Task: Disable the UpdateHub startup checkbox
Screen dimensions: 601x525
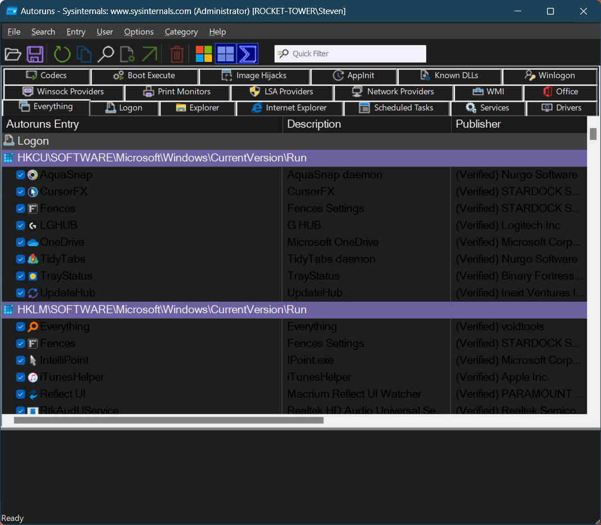Action: coord(20,293)
